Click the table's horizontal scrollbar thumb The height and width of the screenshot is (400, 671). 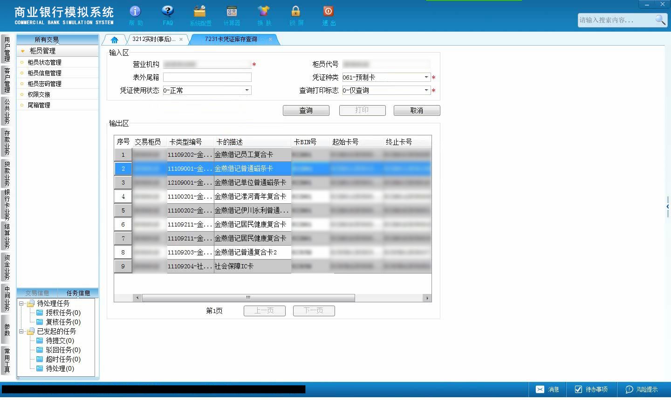pyautogui.click(x=248, y=298)
